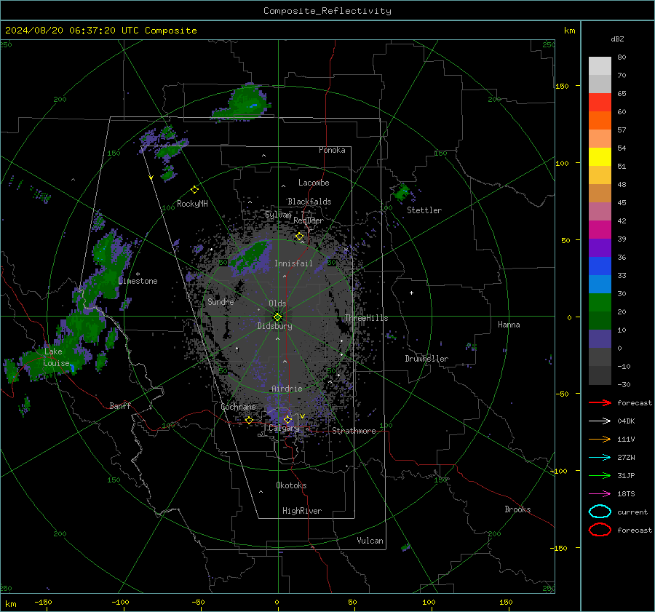Click the green echo cell near Stettler
Viewport: 655px width, 612px height.
click(402, 192)
